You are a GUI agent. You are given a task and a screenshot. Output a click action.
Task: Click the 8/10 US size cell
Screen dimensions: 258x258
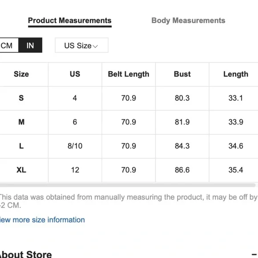click(x=75, y=146)
